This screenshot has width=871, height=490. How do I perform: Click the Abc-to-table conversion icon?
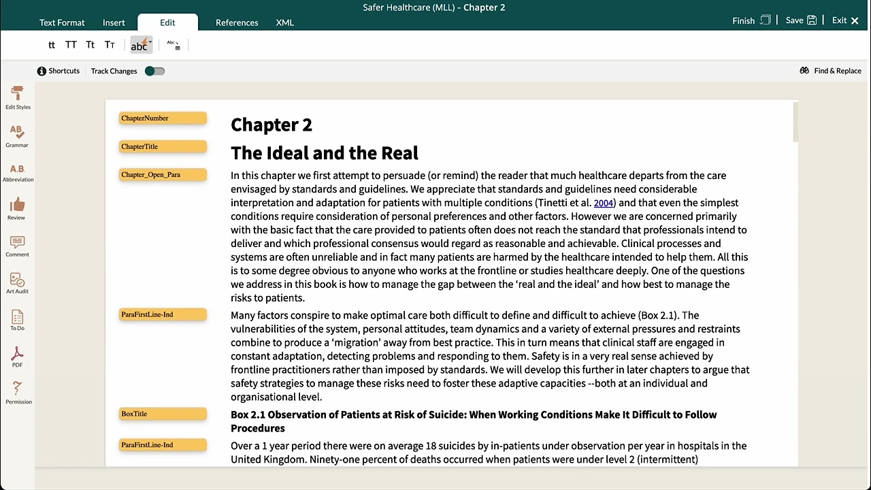pyautogui.click(x=174, y=45)
